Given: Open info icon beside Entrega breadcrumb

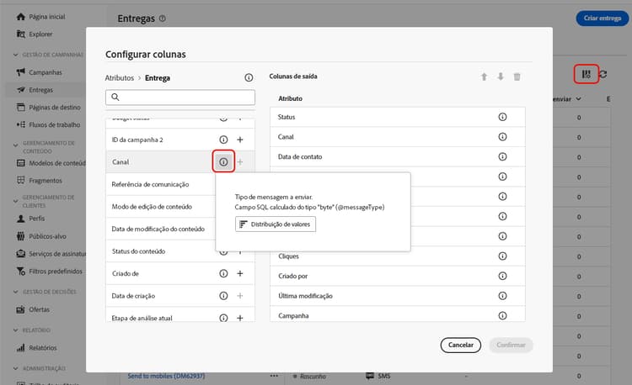Looking at the screenshot, I should click(249, 78).
